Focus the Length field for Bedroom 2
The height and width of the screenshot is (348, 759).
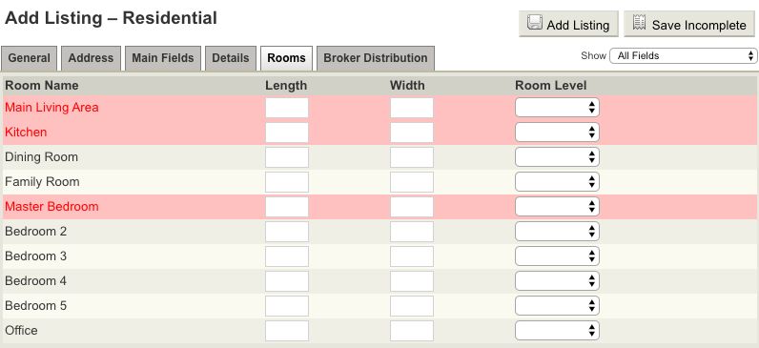pyautogui.click(x=287, y=232)
